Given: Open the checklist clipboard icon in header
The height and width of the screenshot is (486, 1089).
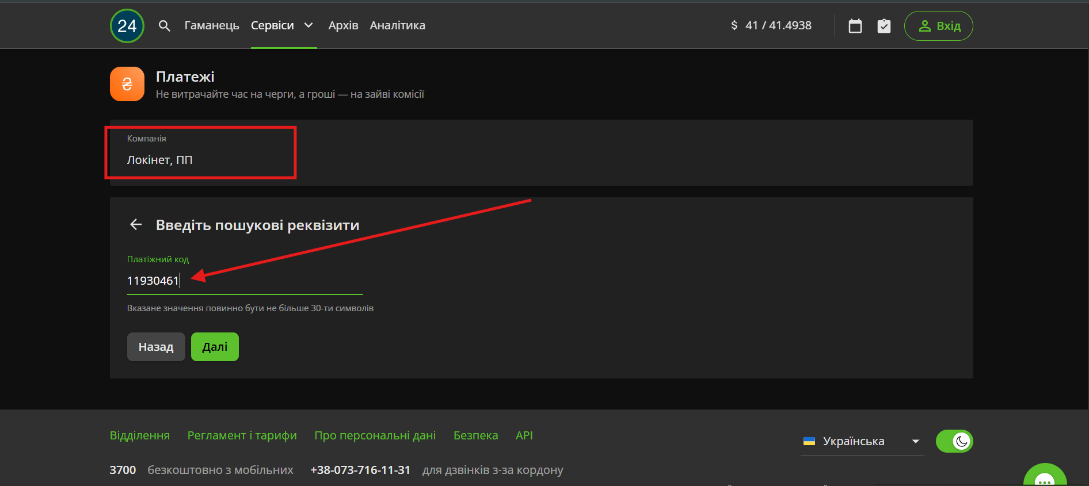Looking at the screenshot, I should point(884,26).
